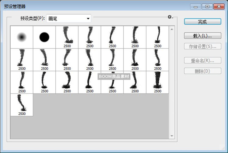Select the hard round black brush preset
Viewport: 228px width, 153px height.
44,37
